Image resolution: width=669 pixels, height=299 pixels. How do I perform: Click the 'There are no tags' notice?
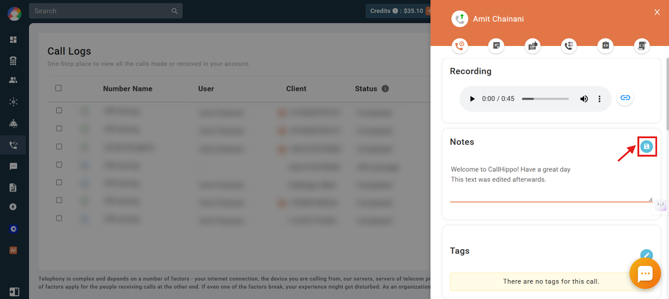(551, 281)
